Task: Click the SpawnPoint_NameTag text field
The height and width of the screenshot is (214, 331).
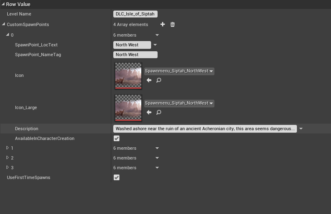Action: tap(135, 55)
